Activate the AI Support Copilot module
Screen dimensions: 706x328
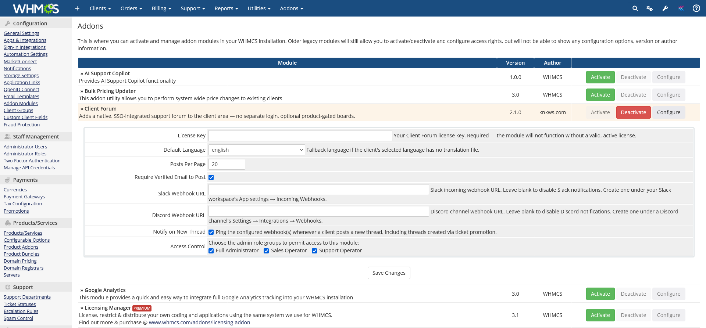600,77
